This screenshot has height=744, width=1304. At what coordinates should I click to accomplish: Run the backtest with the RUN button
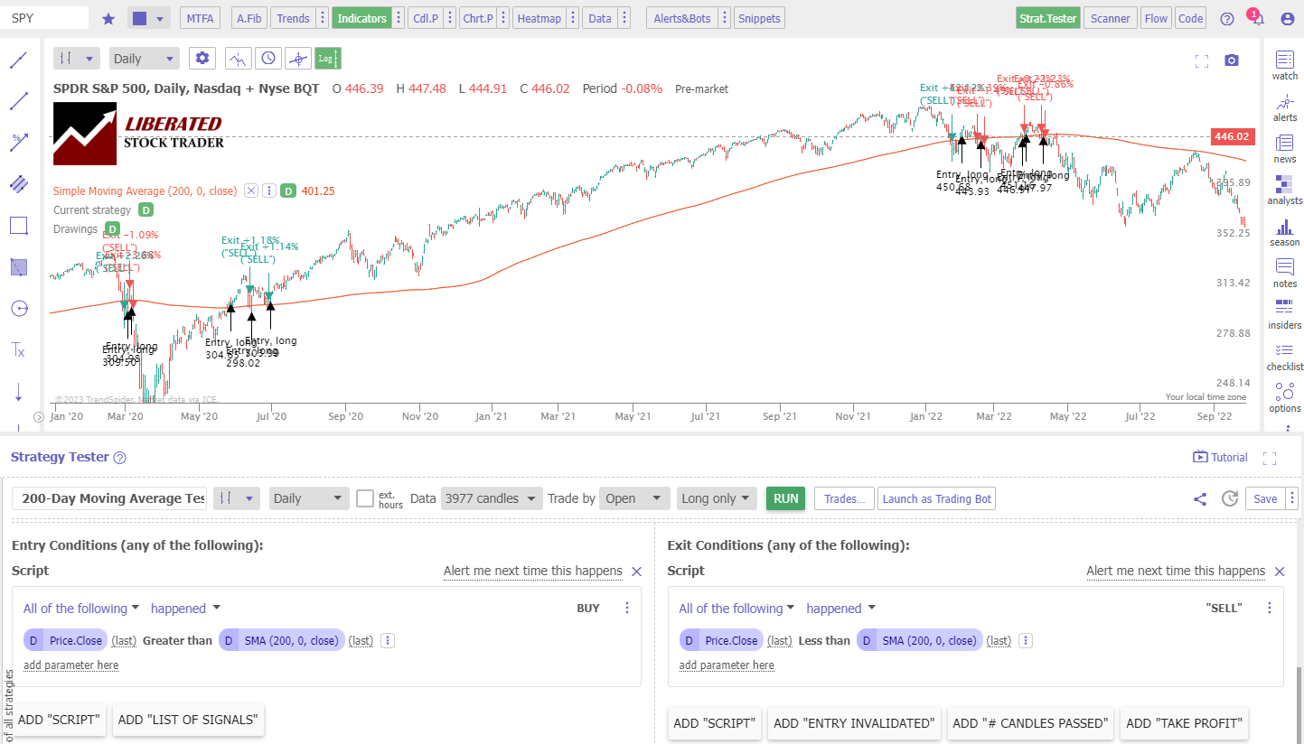pos(784,498)
